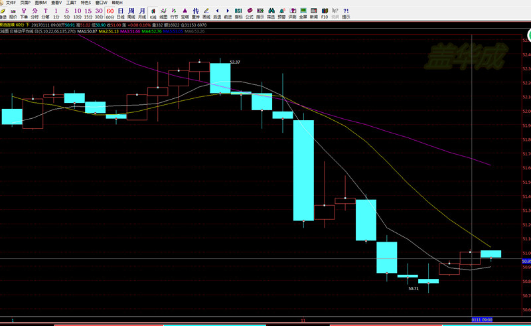
Task: Click the 0111 09:00 time marker
Action: click(482, 319)
